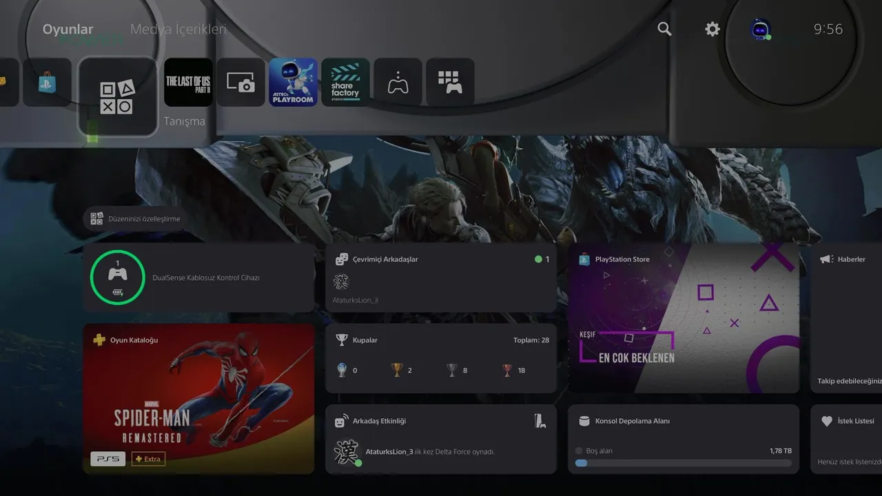Open the PlayStation Store En Çok Beklenen banner

click(x=684, y=318)
